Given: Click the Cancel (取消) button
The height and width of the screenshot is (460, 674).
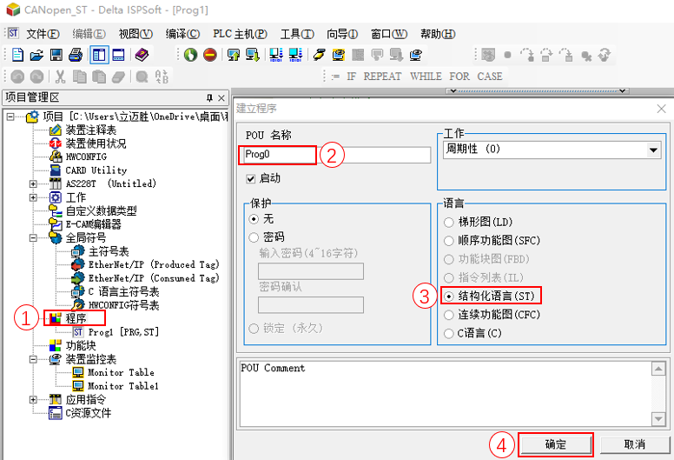Looking at the screenshot, I should click(635, 444).
